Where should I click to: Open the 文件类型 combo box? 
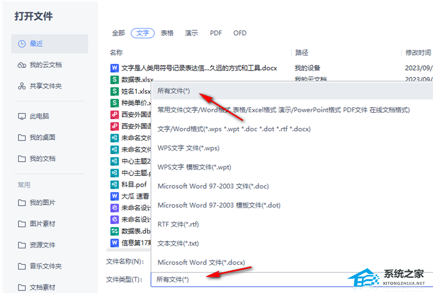pyautogui.click(x=292, y=279)
